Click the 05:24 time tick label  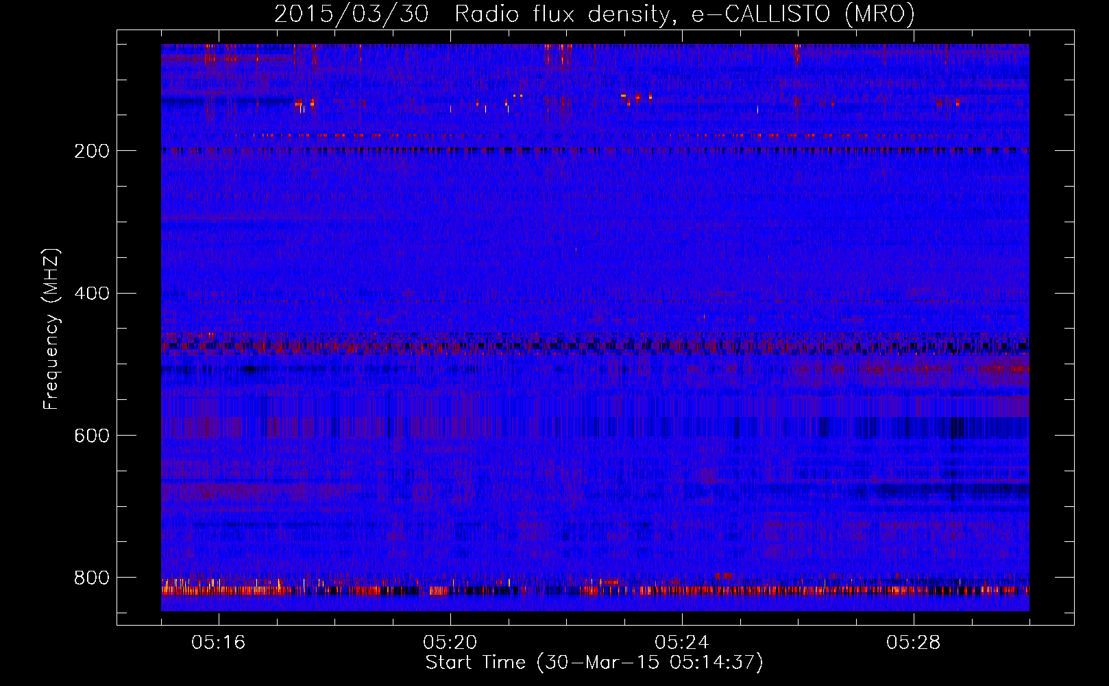pyautogui.click(x=682, y=643)
